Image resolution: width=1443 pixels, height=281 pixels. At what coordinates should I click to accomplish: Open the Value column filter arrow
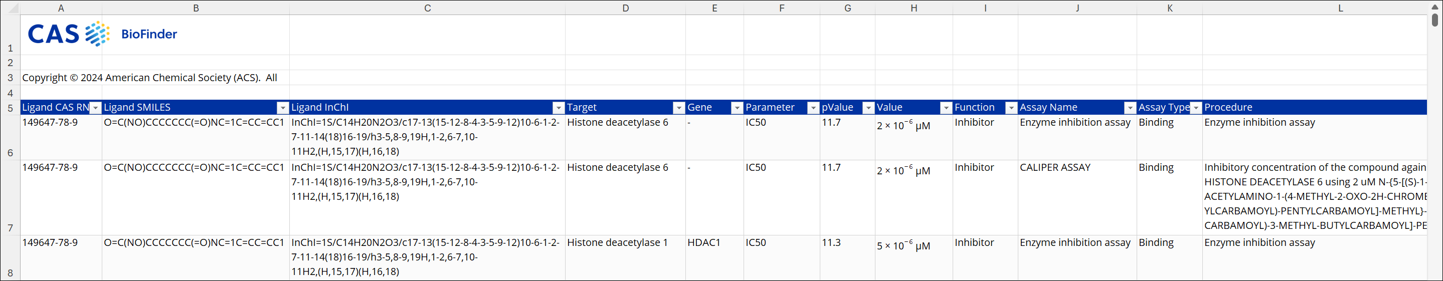pos(946,108)
